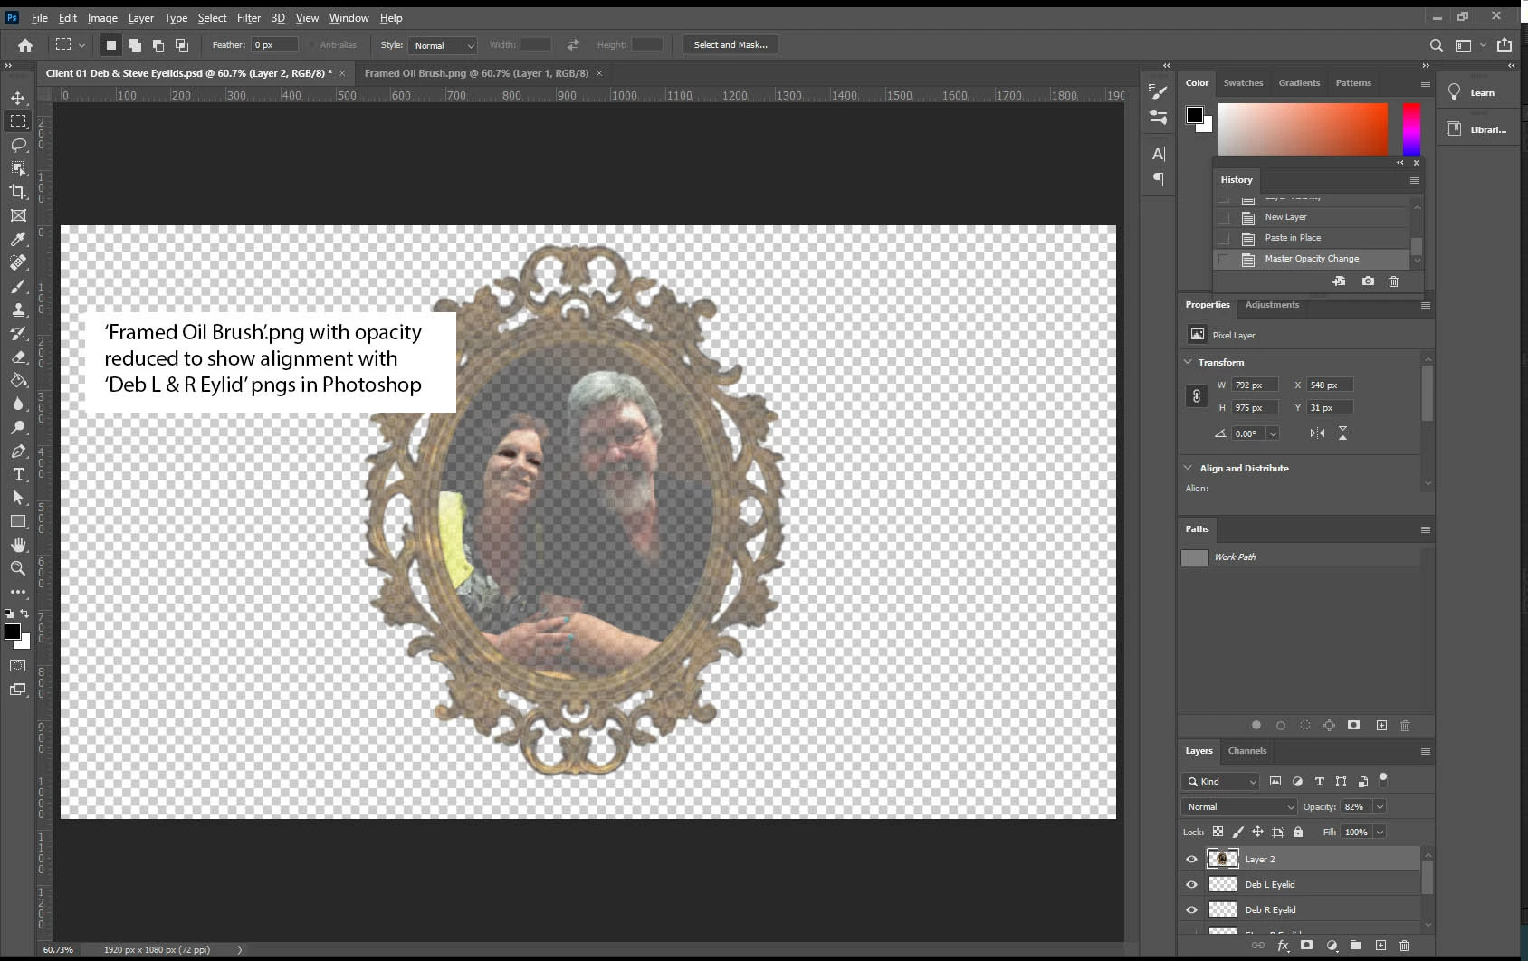
Task: Select the Pen tool
Action: [x=18, y=451]
